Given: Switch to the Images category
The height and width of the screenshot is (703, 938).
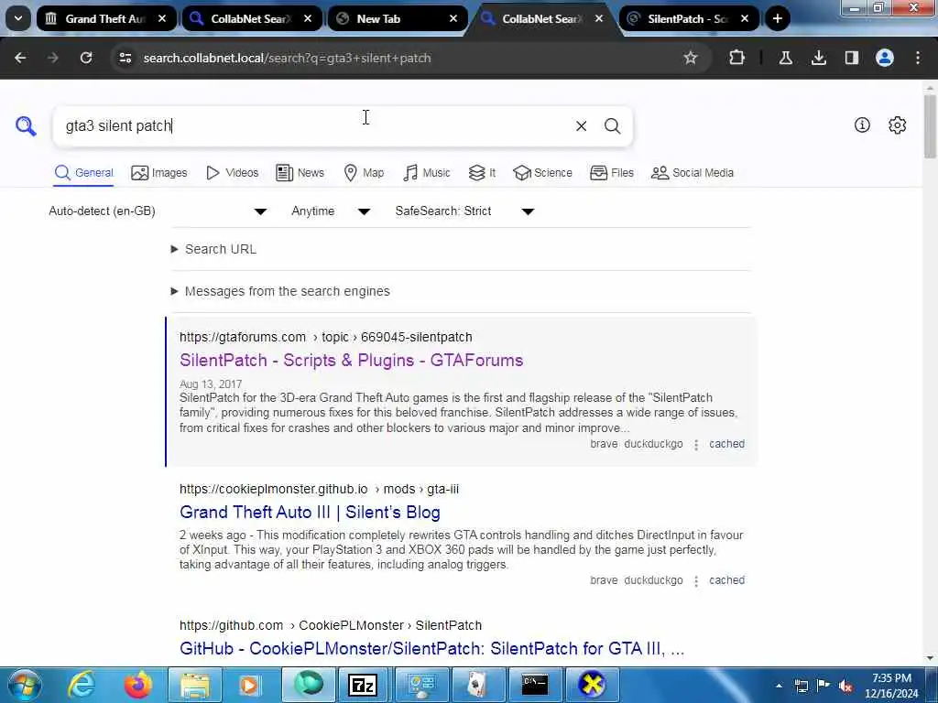Looking at the screenshot, I should [x=159, y=173].
